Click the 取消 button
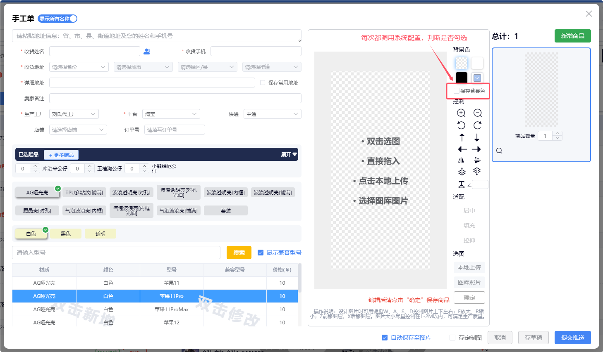 click(x=500, y=338)
